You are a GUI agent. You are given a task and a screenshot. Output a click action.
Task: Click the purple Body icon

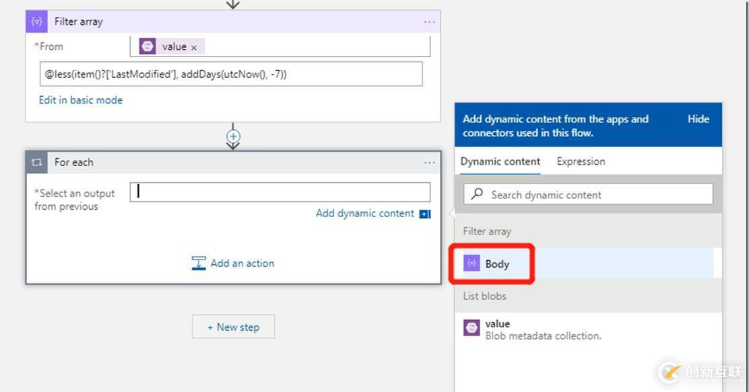tap(471, 264)
